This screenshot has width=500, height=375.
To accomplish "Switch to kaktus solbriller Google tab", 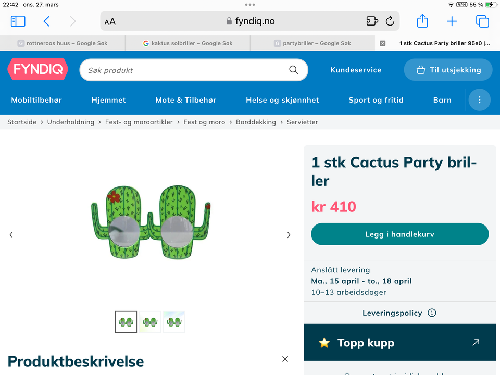I will tap(187, 43).
